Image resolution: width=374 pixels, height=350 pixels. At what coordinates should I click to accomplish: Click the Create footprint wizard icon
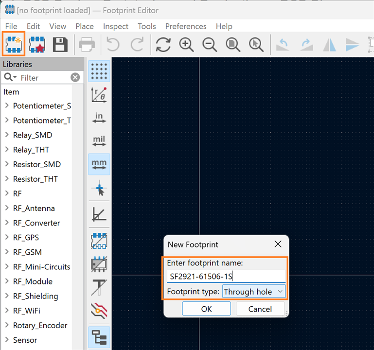37,45
